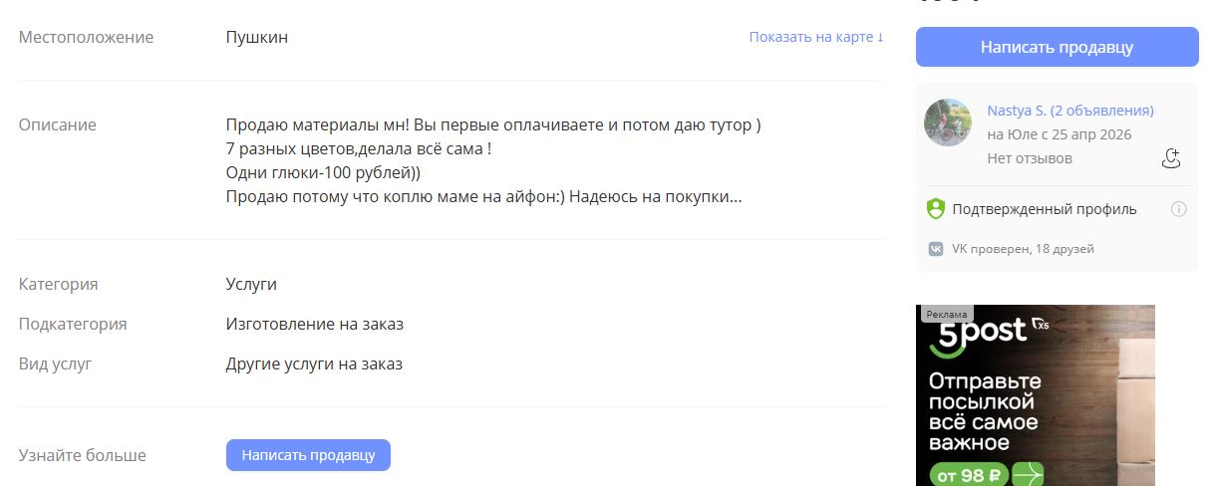Click Написать продавцу next to Узнайте больше
Image resolution: width=1217 pixels, height=486 pixels.
(x=308, y=455)
